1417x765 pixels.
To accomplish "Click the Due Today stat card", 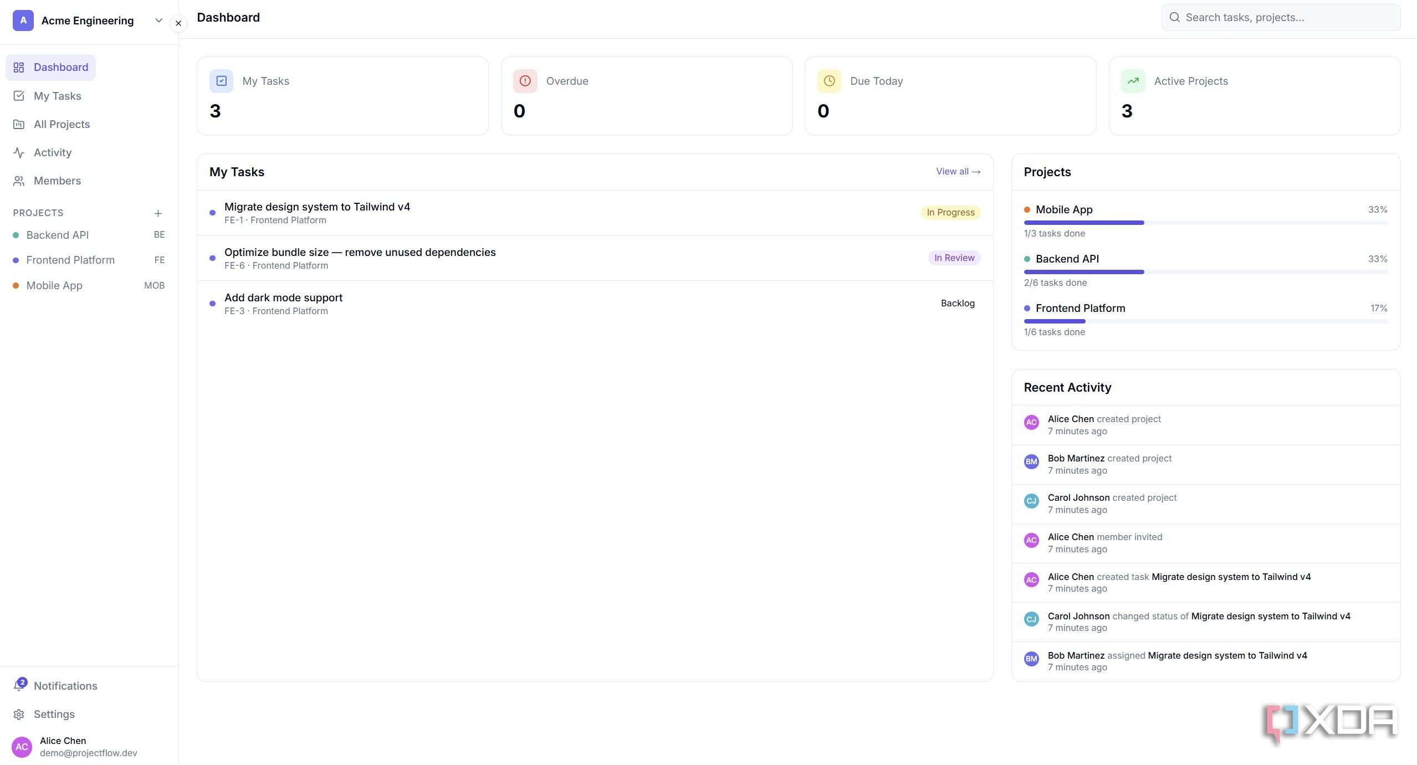I will click(x=950, y=96).
